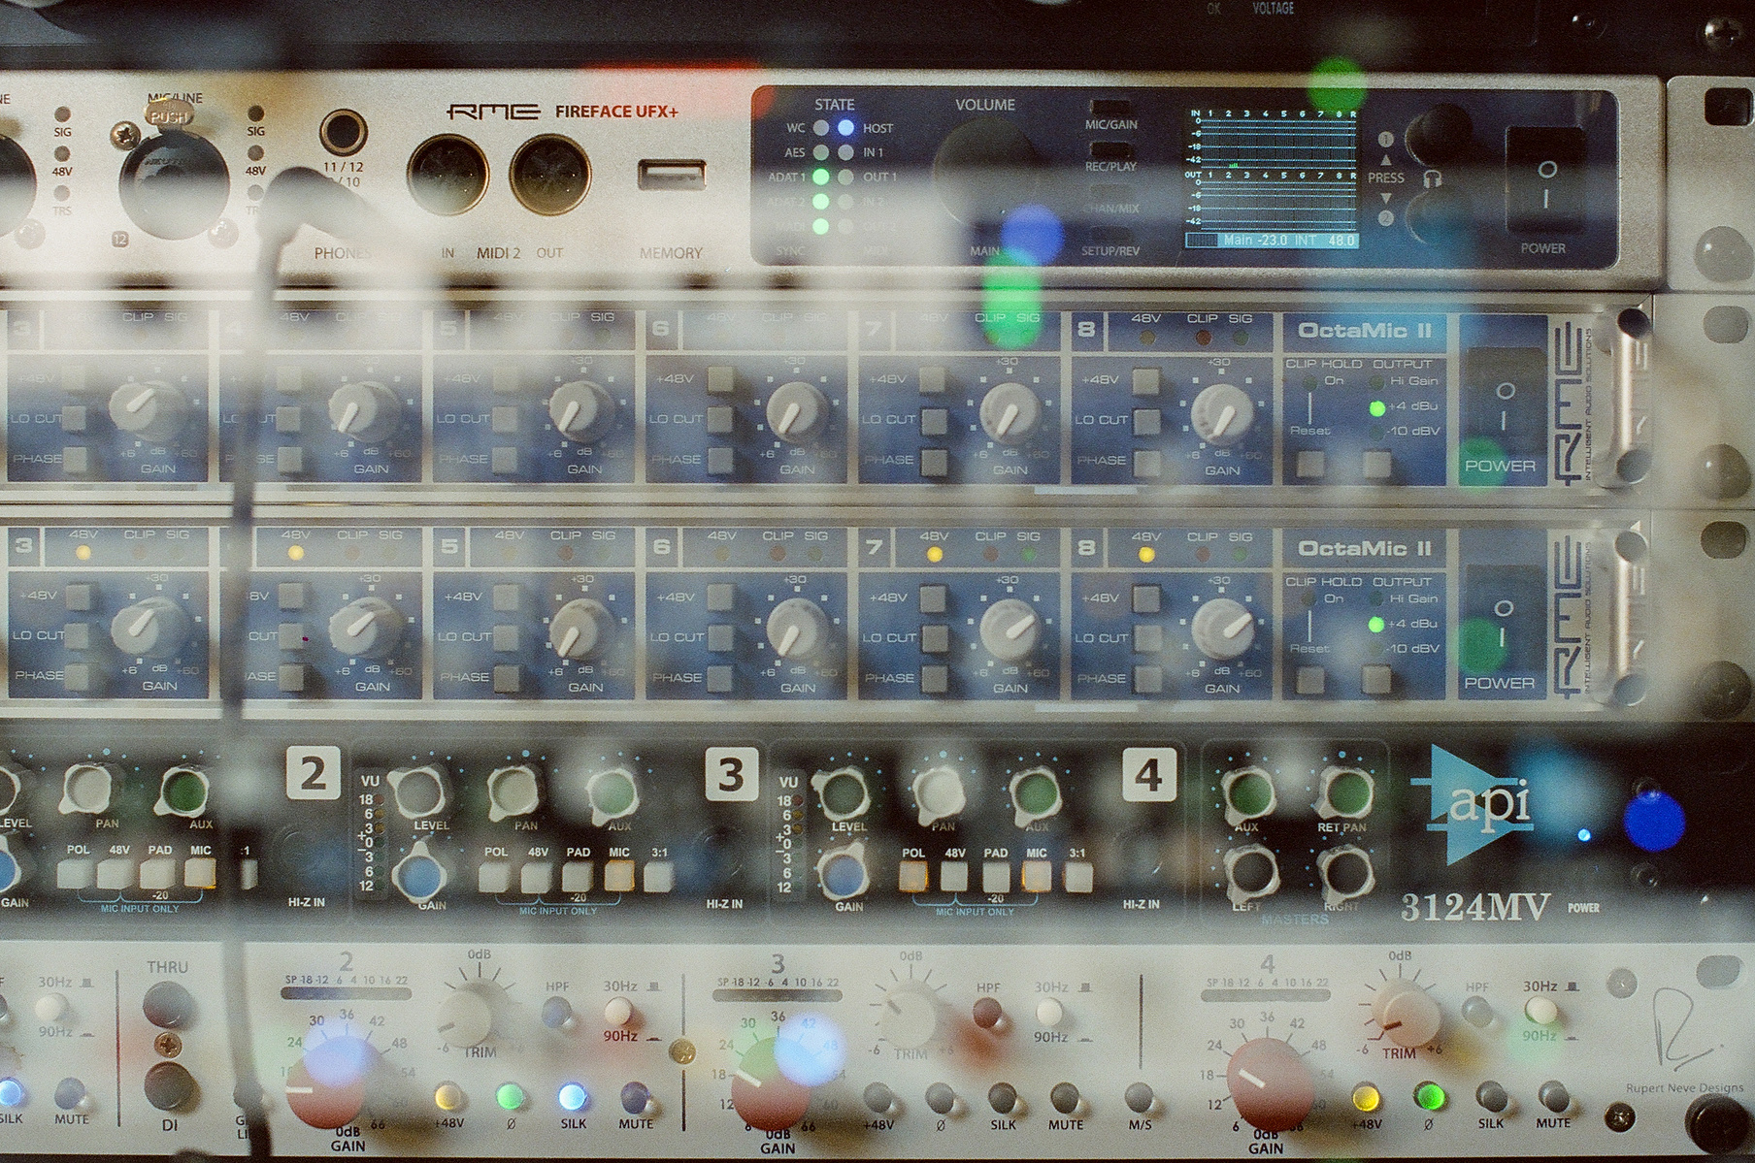Turn API masters AUX knob

click(x=1247, y=793)
